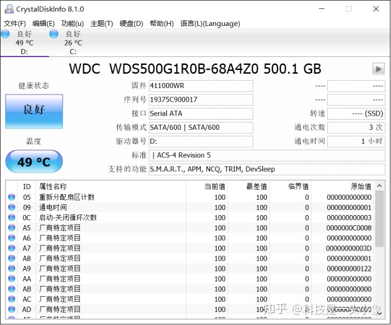
Task: Click the interface field Serial ATA
Action: (x=201, y=114)
